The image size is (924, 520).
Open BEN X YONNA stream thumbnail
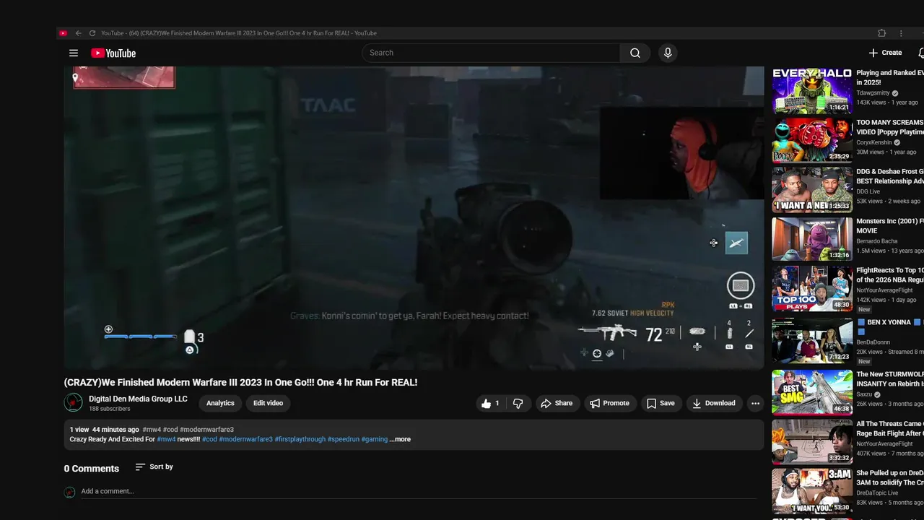coord(812,339)
